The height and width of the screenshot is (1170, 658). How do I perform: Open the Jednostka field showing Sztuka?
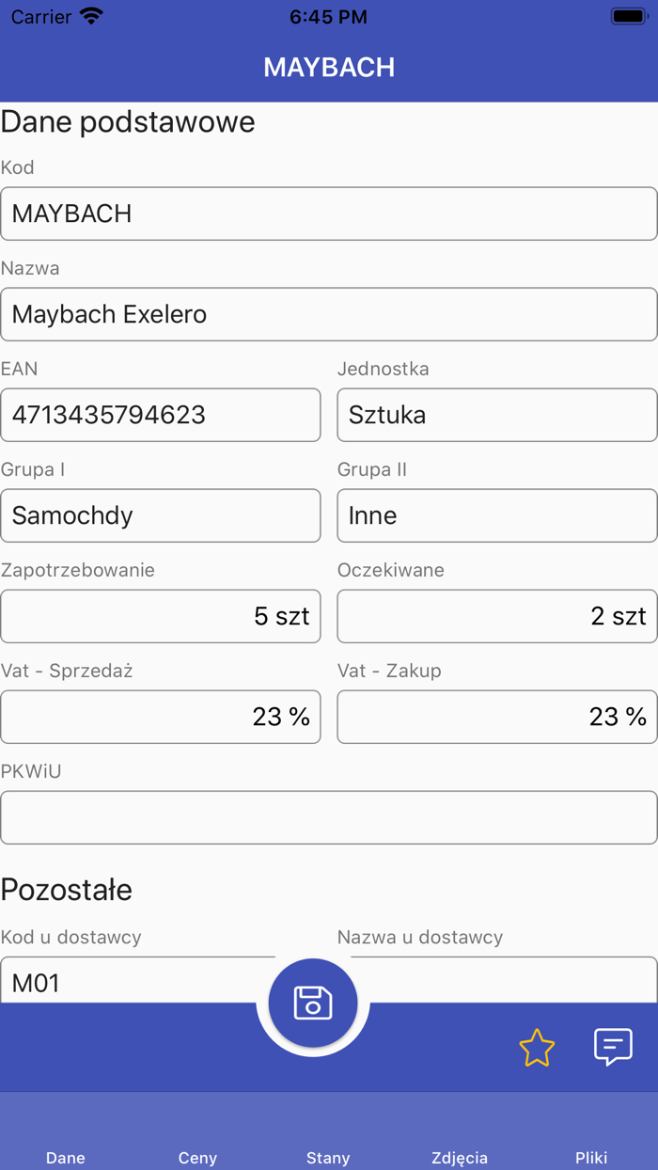(496, 415)
